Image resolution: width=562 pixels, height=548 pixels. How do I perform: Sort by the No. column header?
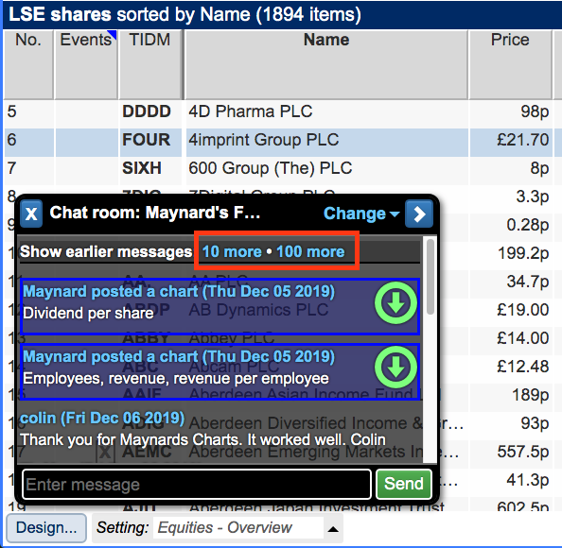[28, 64]
